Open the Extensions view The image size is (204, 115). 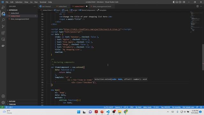(x=3, y=33)
